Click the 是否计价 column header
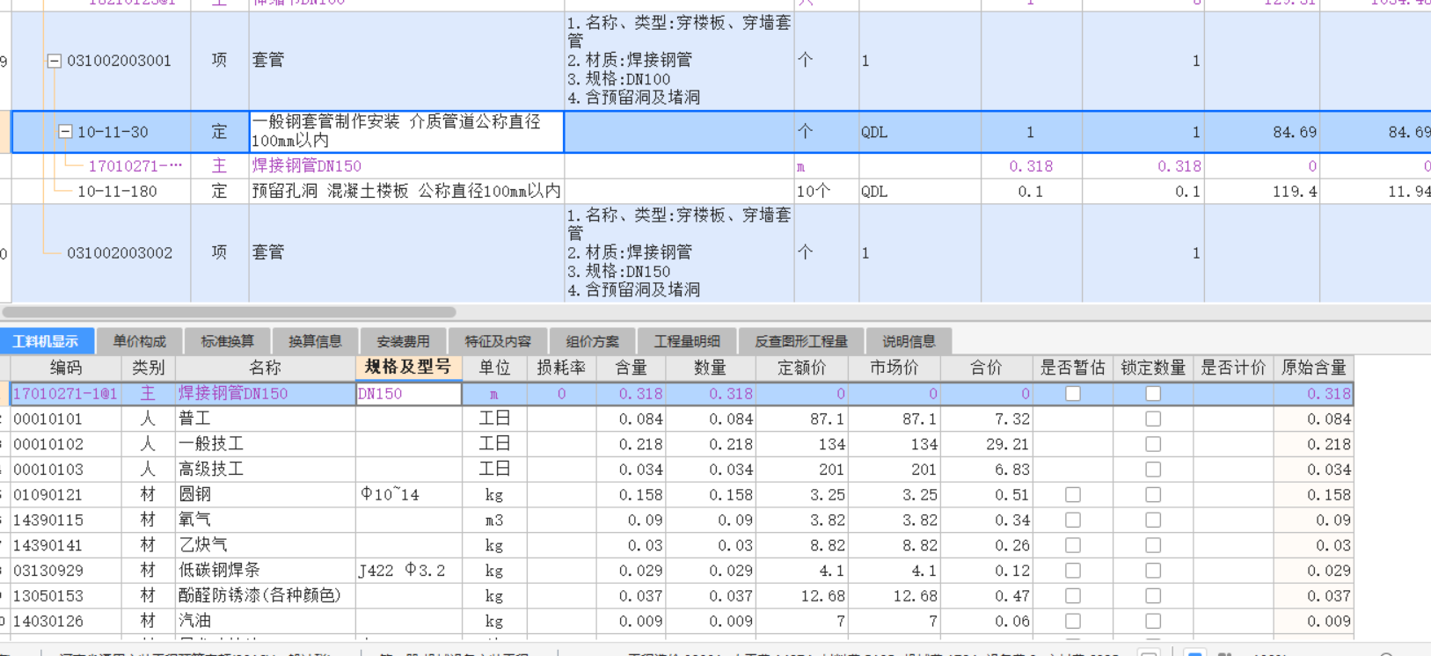The height and width of the screenshot is (656, 1431). click(x=1233, y=368)
